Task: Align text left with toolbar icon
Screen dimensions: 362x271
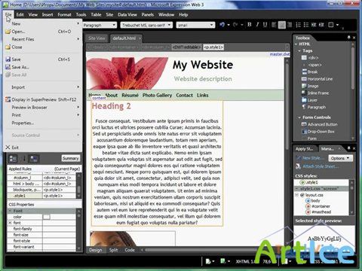Action: 274,25
